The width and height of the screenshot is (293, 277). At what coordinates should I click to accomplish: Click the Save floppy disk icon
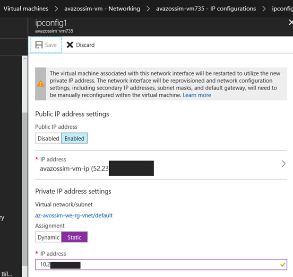[x=39, y=45]
